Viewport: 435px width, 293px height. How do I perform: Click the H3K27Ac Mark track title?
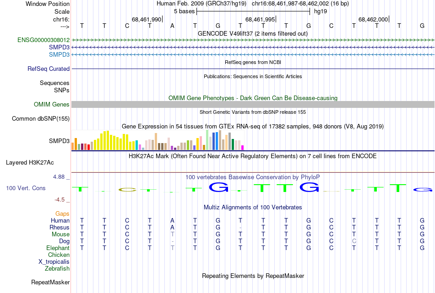click(253, 156)
